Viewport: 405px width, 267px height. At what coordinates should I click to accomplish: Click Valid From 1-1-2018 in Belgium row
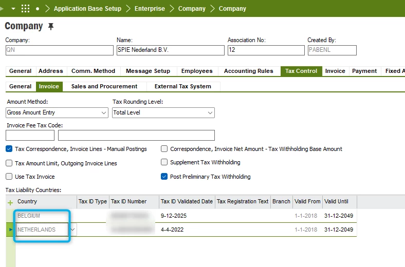click(306, 216)
